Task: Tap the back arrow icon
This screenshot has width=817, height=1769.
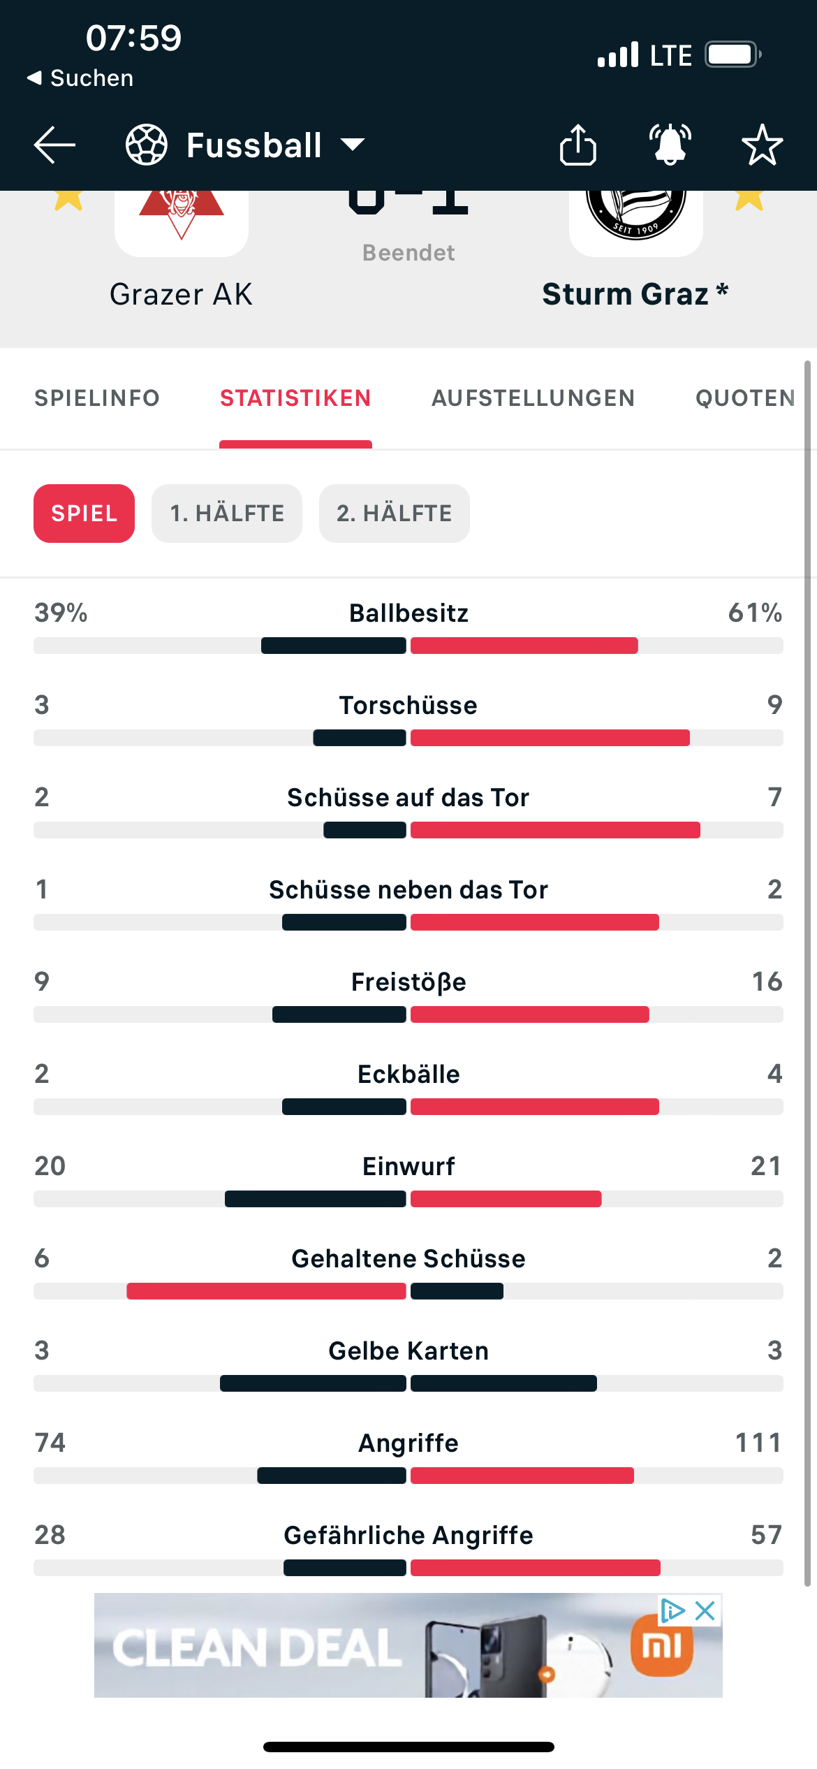Action: click(x=54, y=145)
